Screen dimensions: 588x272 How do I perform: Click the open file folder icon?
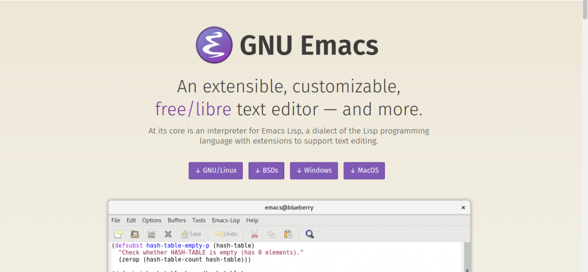134,234
